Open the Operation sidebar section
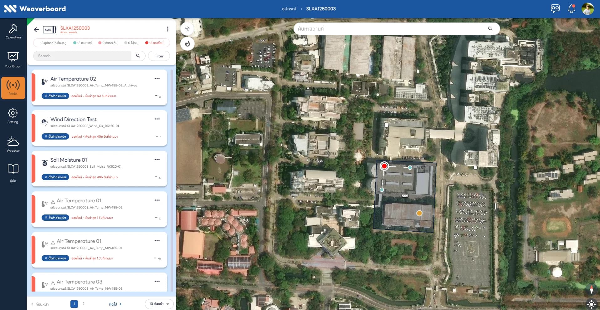The height and width of the screenshot is (310, 600). [13, 32]
